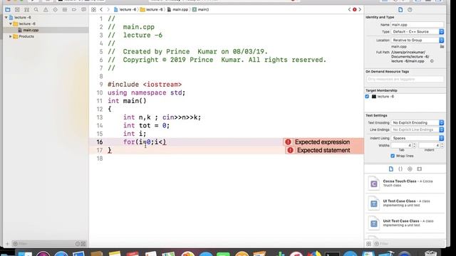Show the File inspector

[400, 10]
